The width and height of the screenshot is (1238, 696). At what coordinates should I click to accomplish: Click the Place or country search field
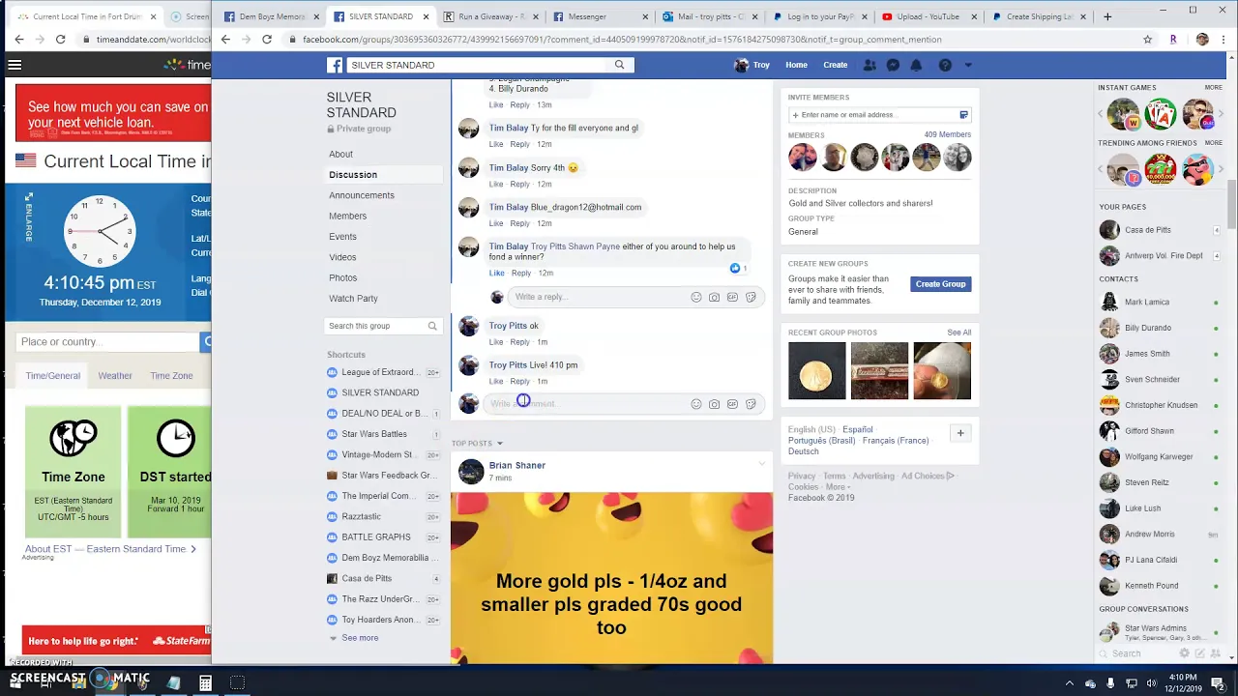(107, 342)
